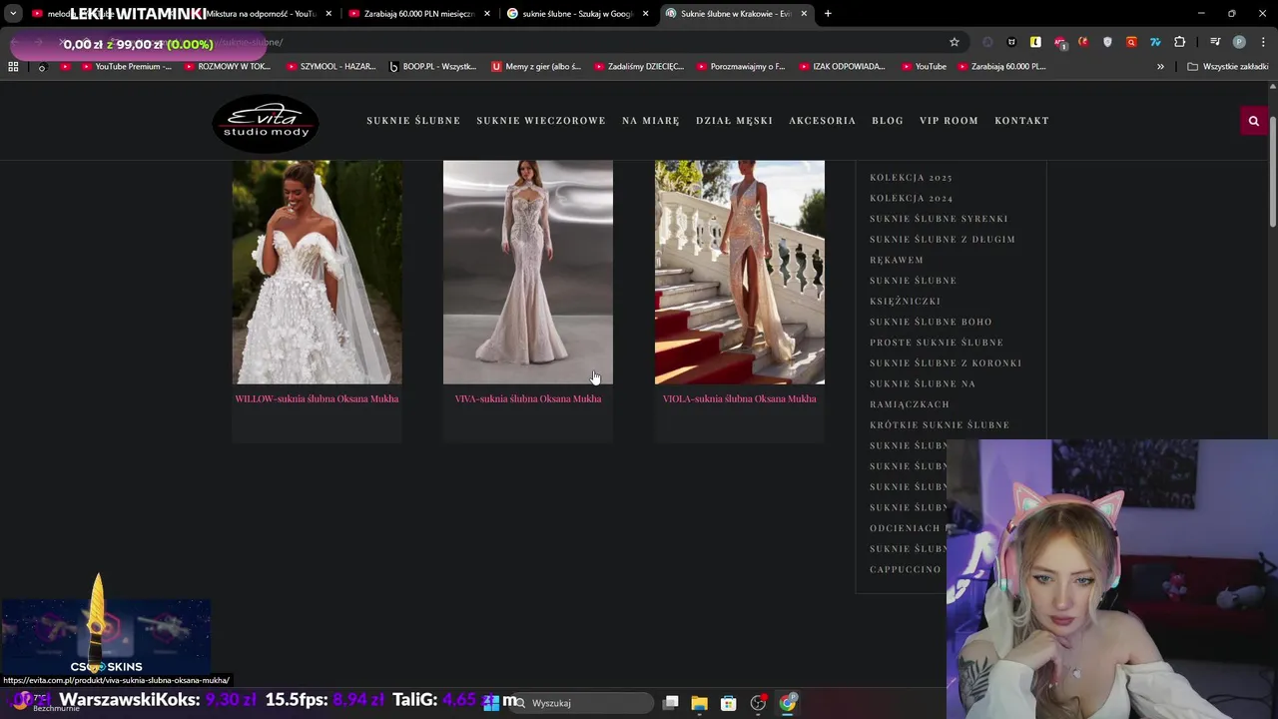1278x719 pixels.
Task: Open the red extension with badge 1
Action: pyautogui.click(x=1059, y=42)
